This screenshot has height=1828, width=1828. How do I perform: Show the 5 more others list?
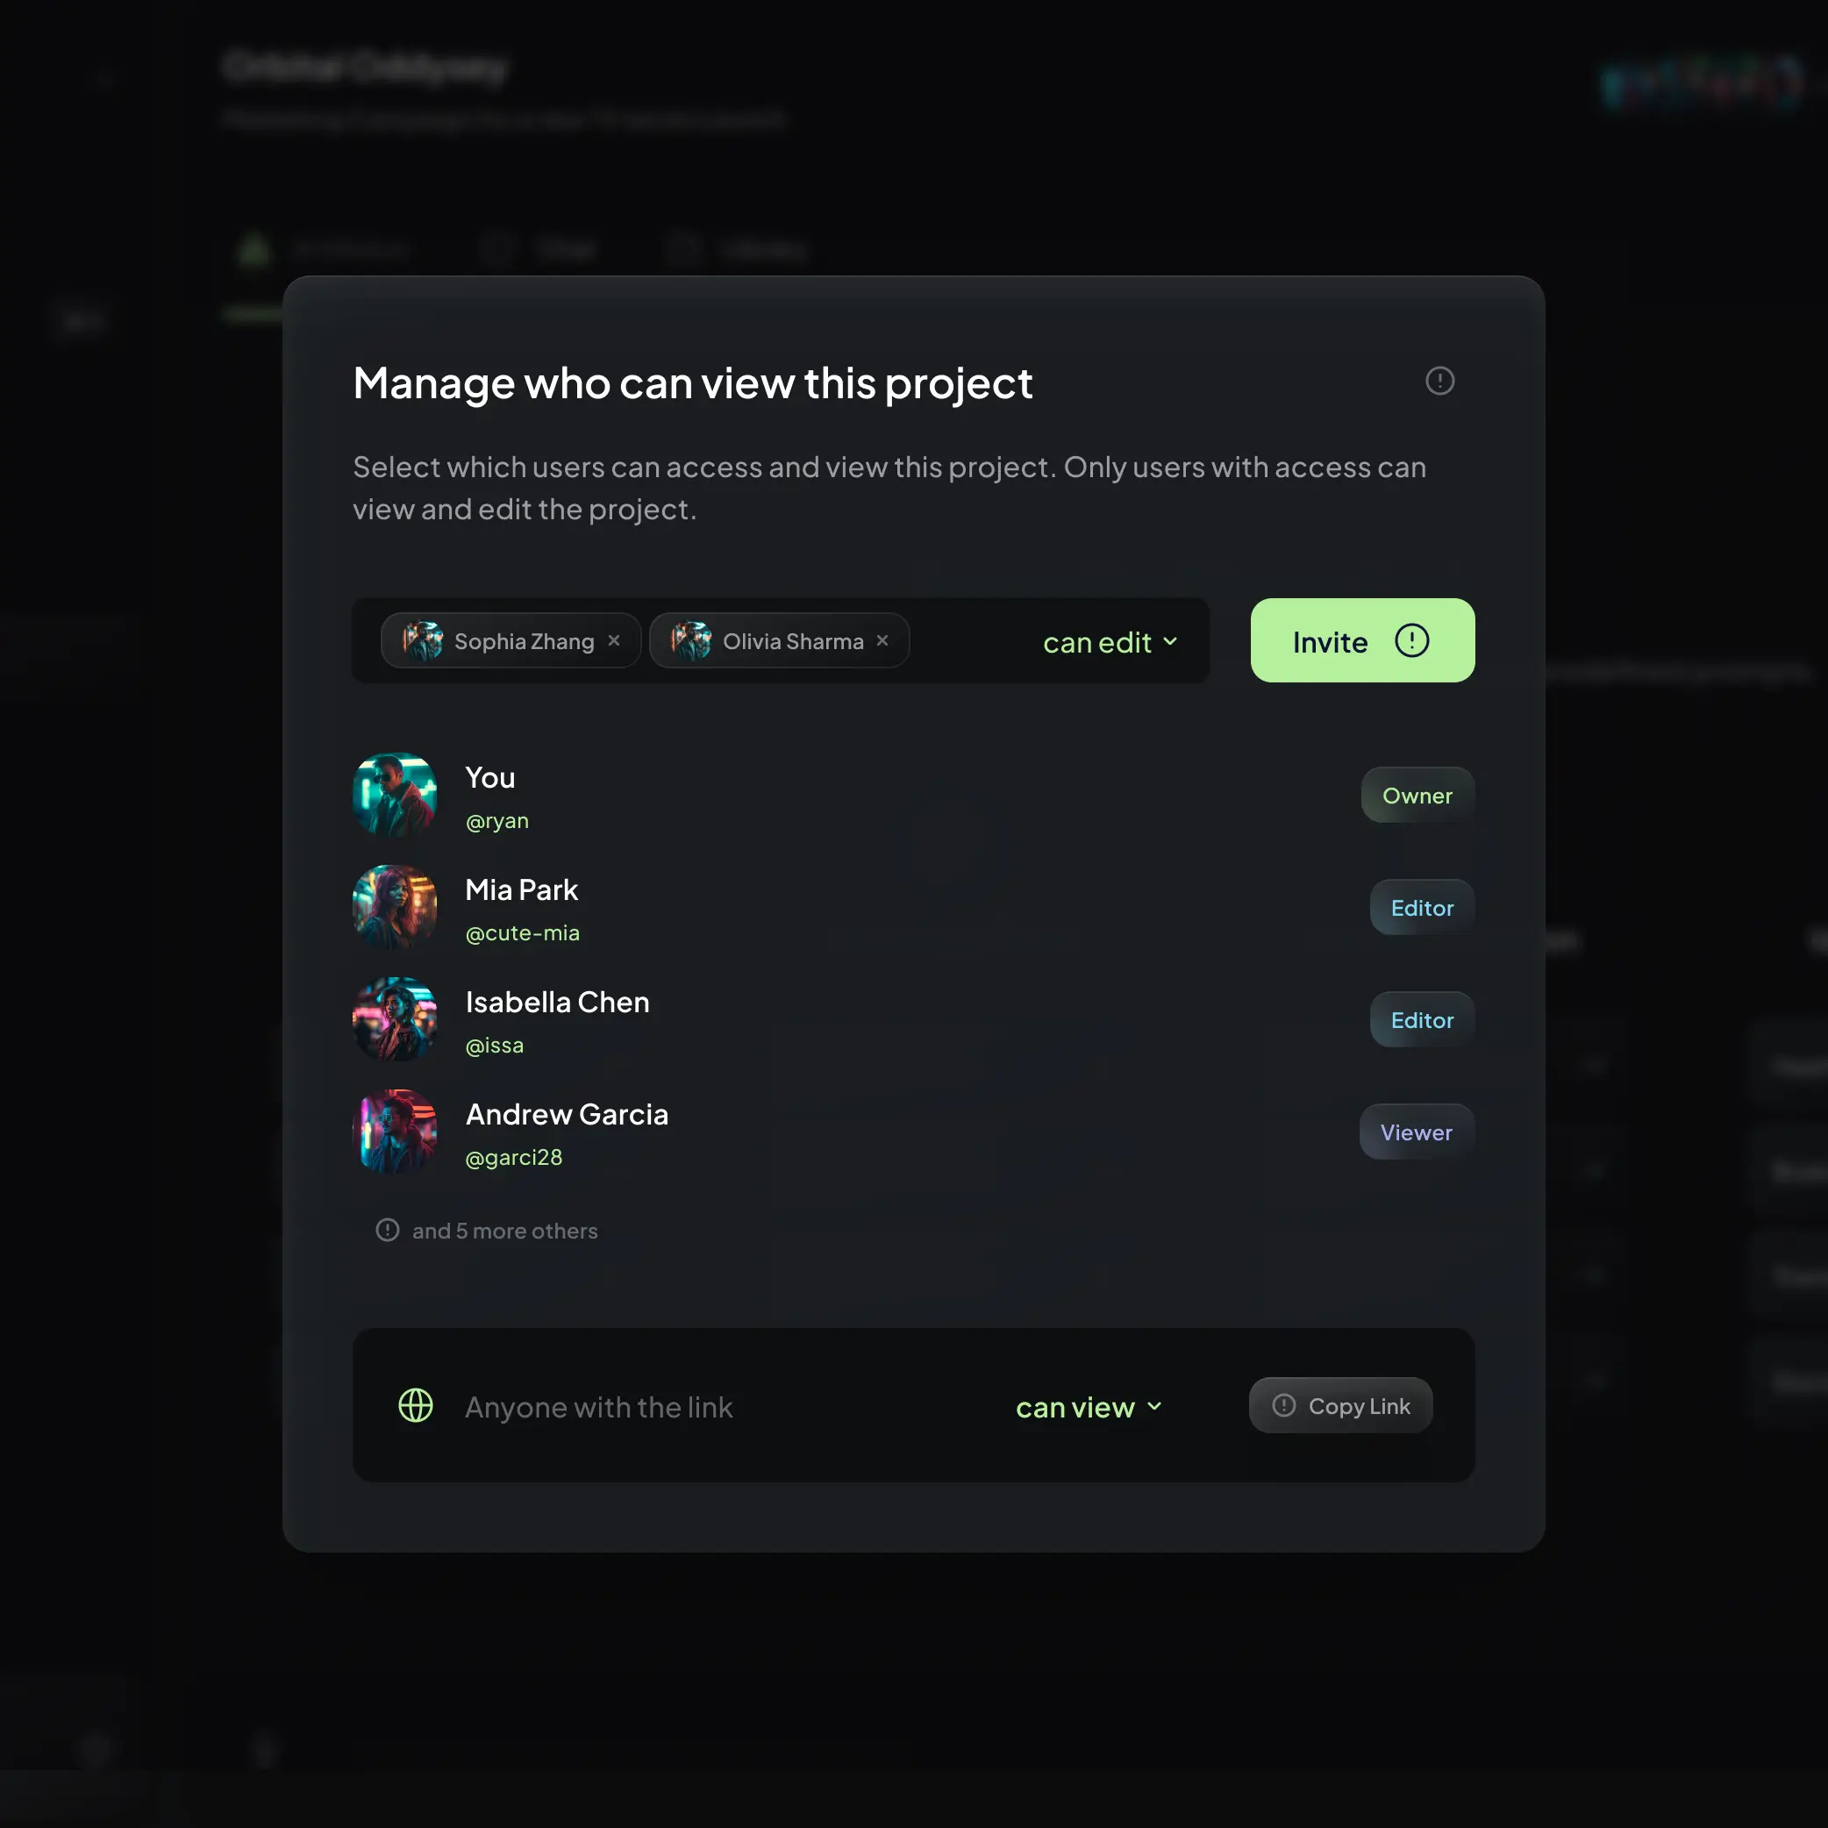504,1231
